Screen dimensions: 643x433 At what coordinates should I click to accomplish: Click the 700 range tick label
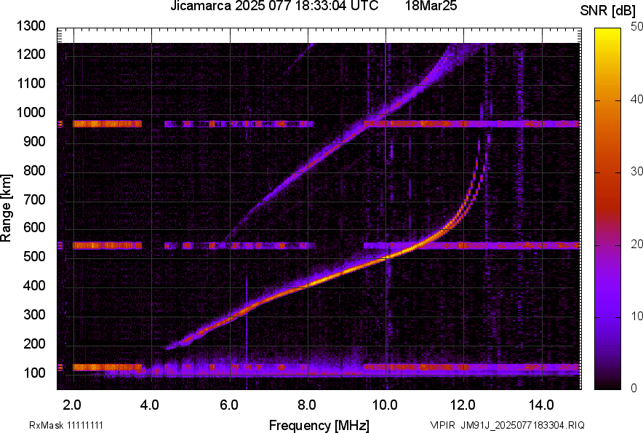tap(34, 199)
